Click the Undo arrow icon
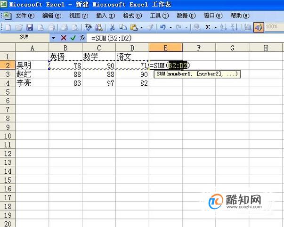Screen dimensions: 284x227 163,27
